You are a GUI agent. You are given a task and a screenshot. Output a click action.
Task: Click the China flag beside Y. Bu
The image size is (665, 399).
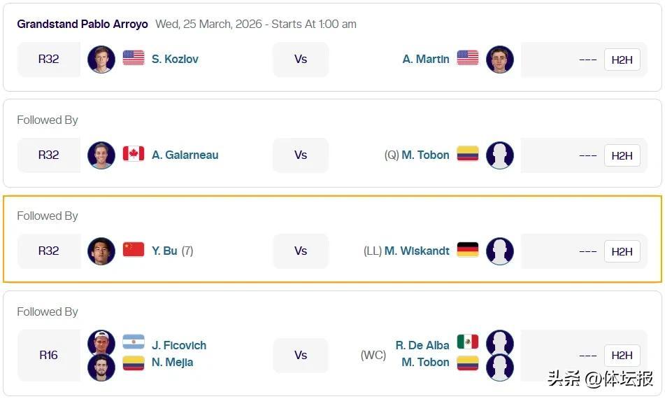(x=134, y=250)
